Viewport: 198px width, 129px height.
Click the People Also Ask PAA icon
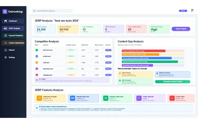72,98
